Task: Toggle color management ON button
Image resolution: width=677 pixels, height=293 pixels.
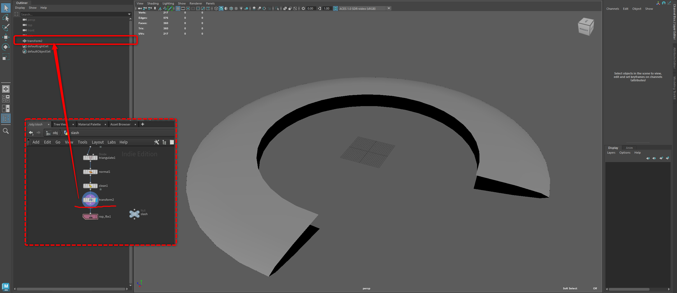Action: [335, 8]
